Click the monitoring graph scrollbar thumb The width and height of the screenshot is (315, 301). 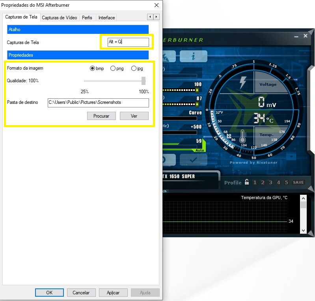click(x=303, y=205)
